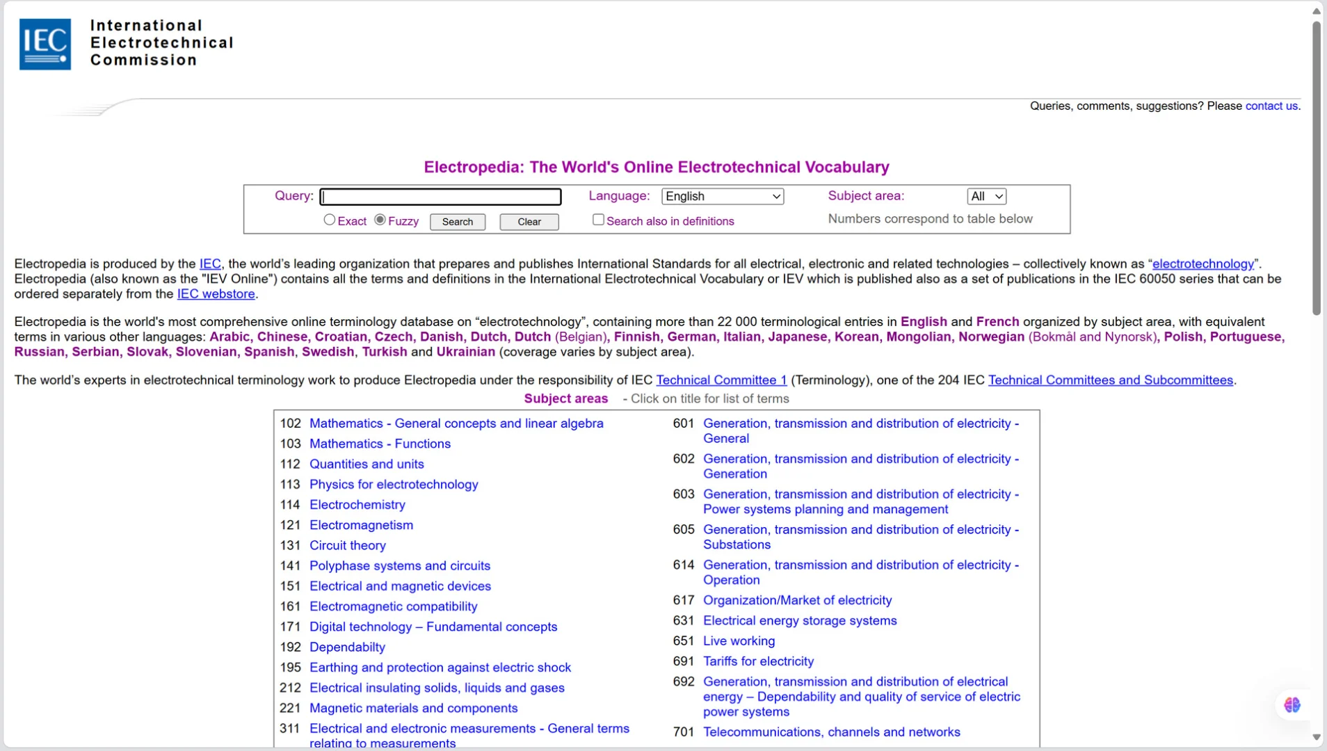
Task: Open the Circuit theory subject area
Action: tap(348, 545)
